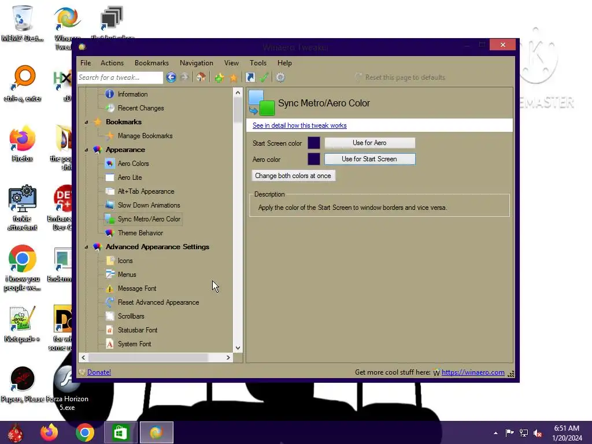This screenshot has height=444, width=592.
Task: Select the Recycle Bin desktop icon
Action: click(x=23, y=23)
